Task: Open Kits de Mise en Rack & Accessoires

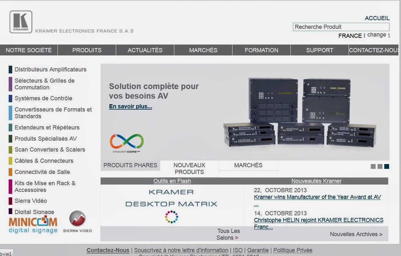Action: click(45, 186)
